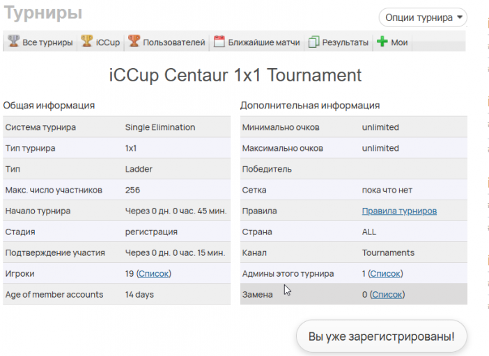Click the Через 0 дн. 0 час. 15 мин. value

(x=175, y=252)
